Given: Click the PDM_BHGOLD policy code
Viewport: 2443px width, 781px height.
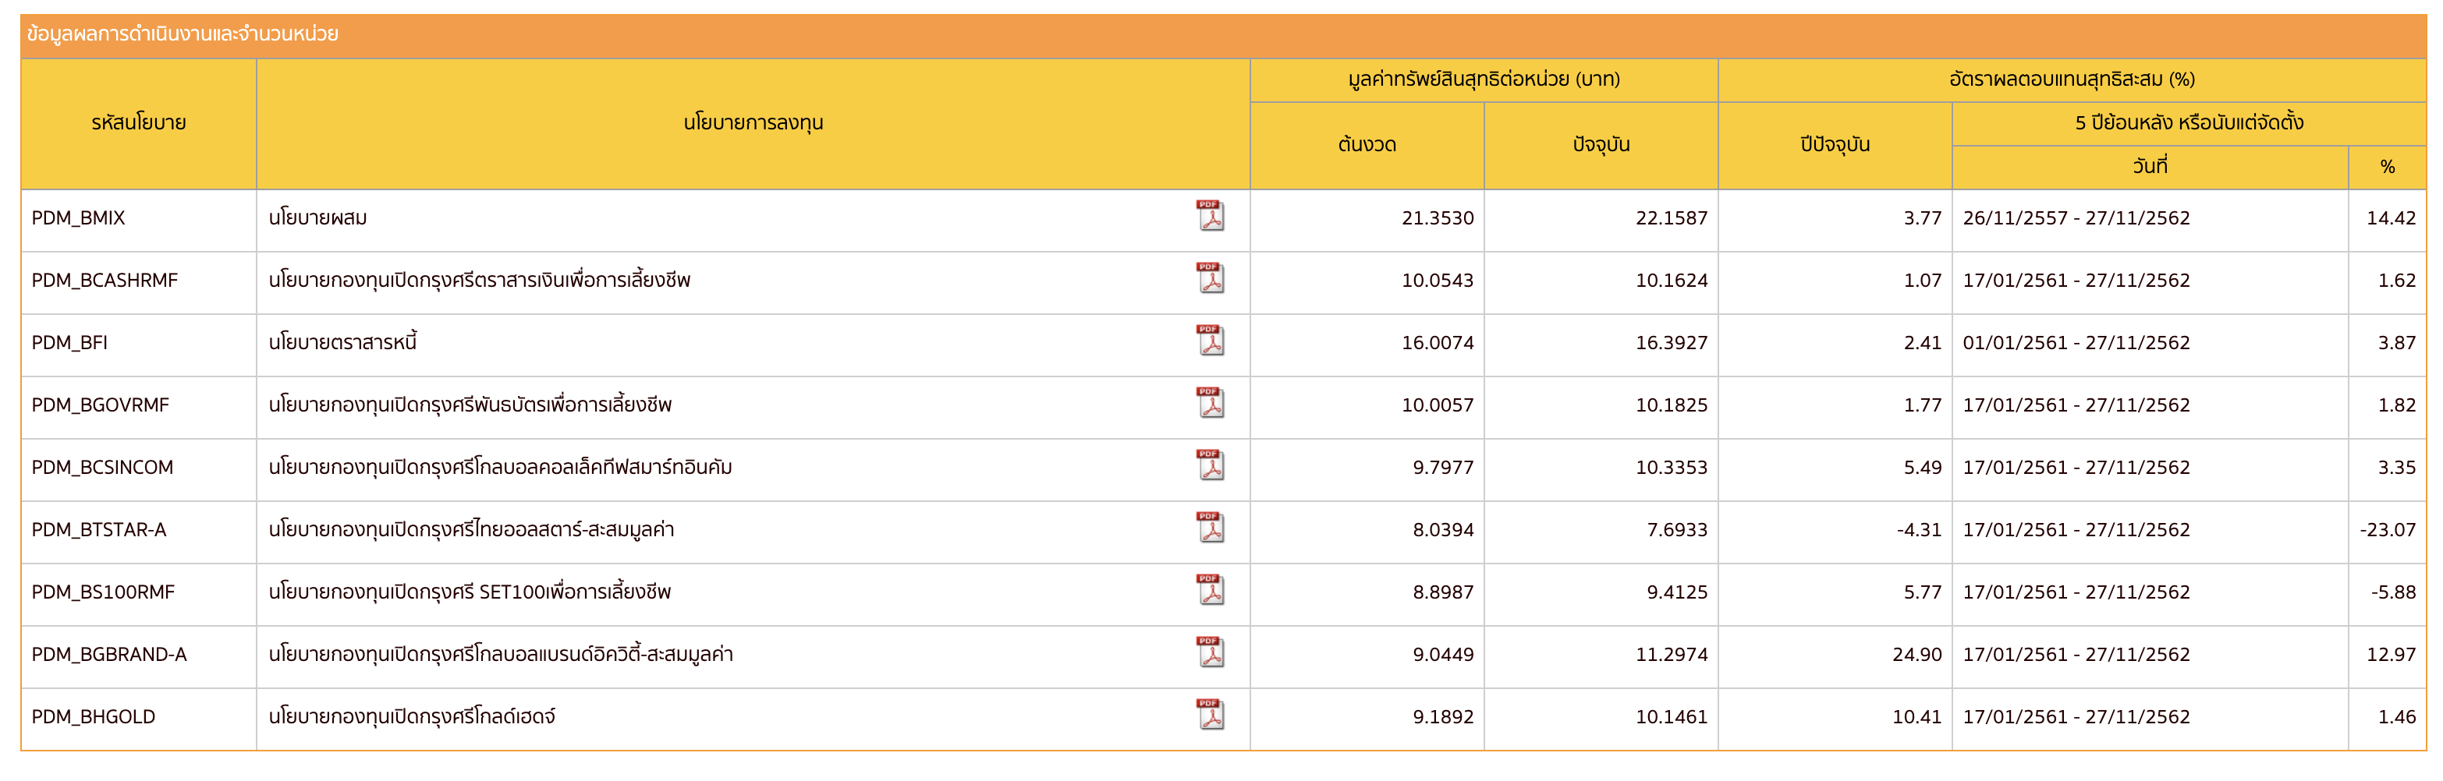Looking at the screenshot, I should [x=94, y=716].
